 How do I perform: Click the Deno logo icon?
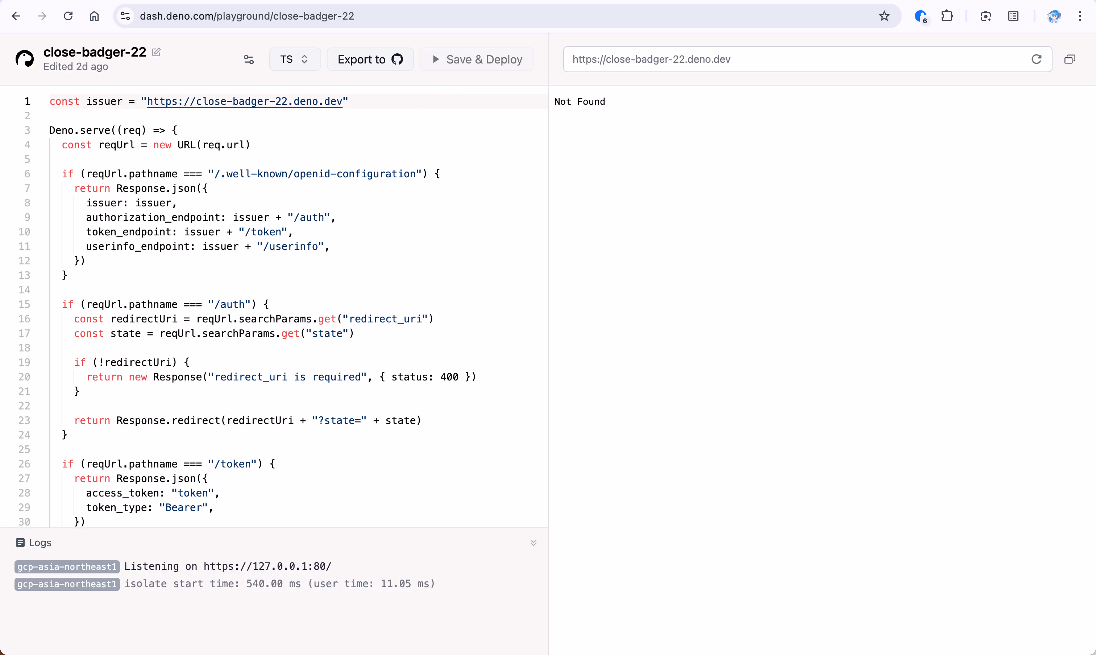coord(25,59)
